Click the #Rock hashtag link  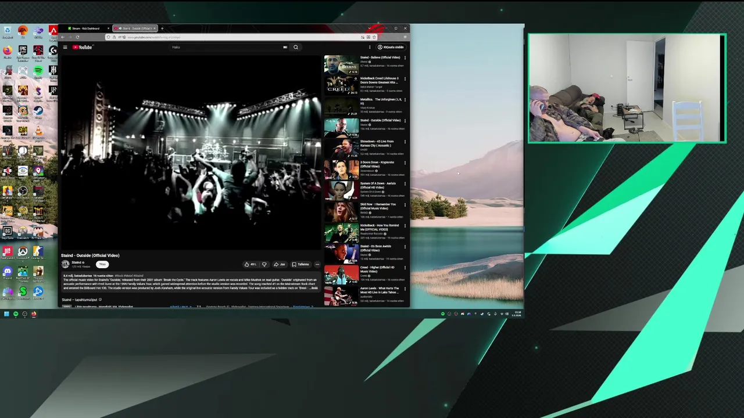[x=119, y=276]
